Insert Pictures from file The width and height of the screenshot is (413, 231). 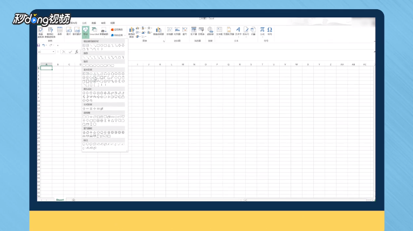point(69,31)
